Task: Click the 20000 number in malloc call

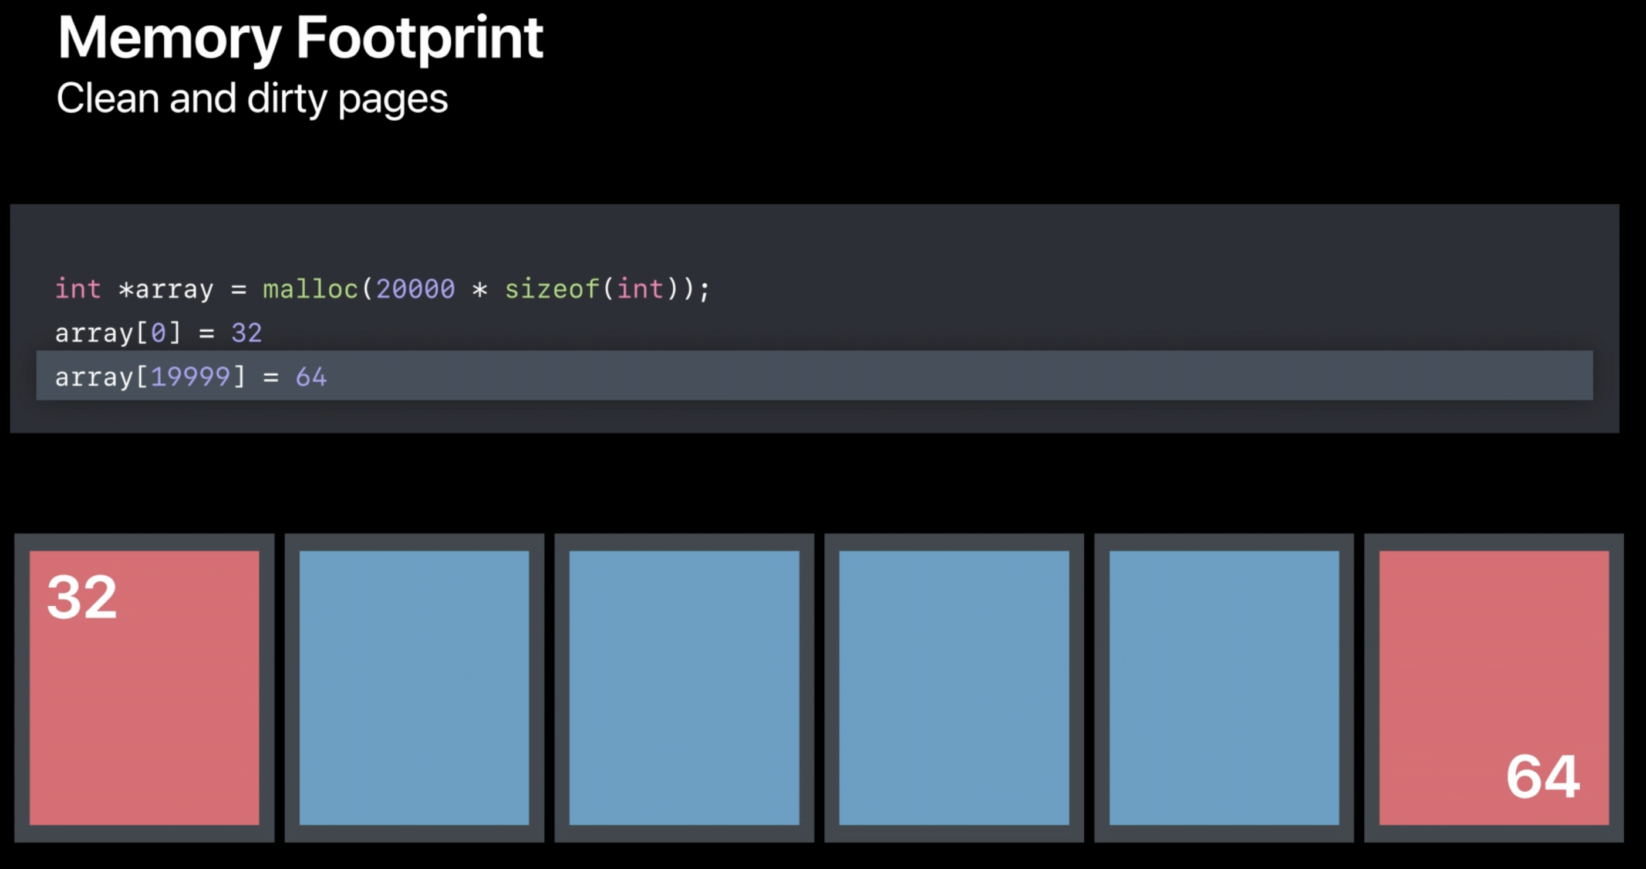Action: point(416,289)
